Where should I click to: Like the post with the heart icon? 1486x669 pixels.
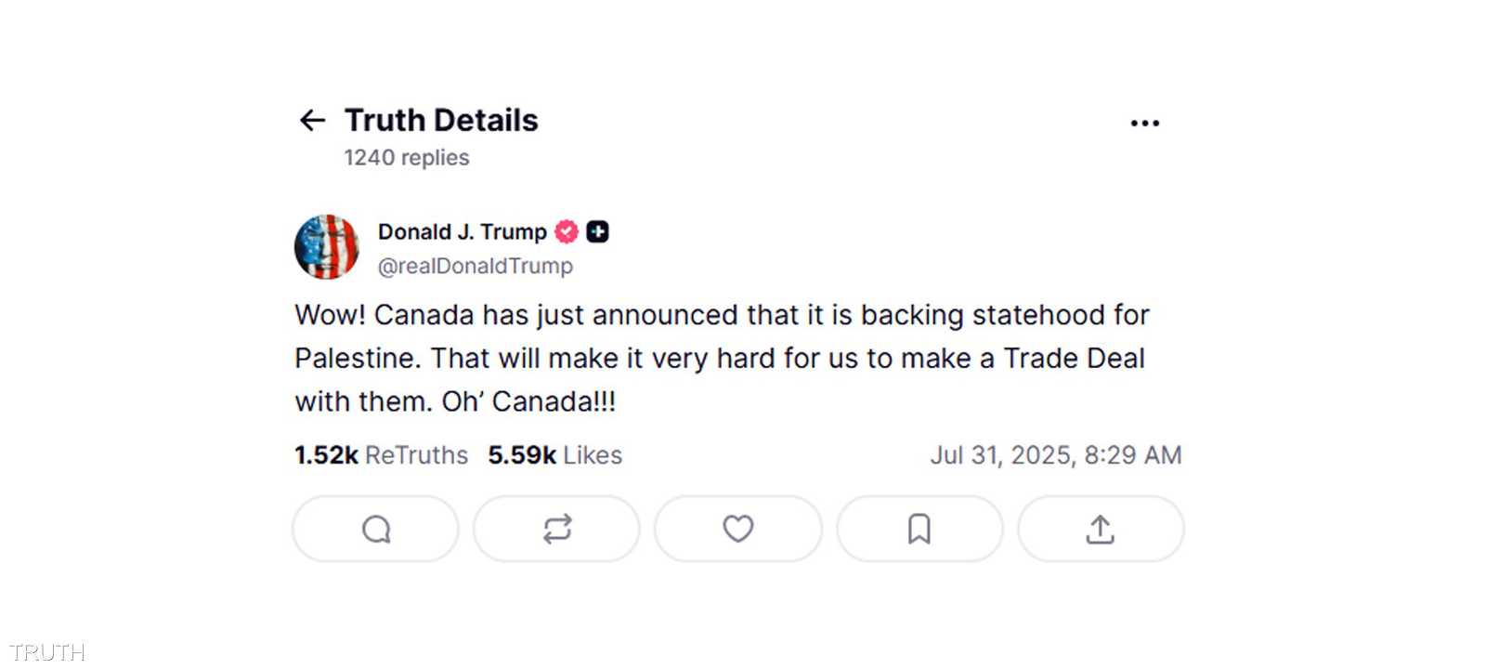coord(737,529)
